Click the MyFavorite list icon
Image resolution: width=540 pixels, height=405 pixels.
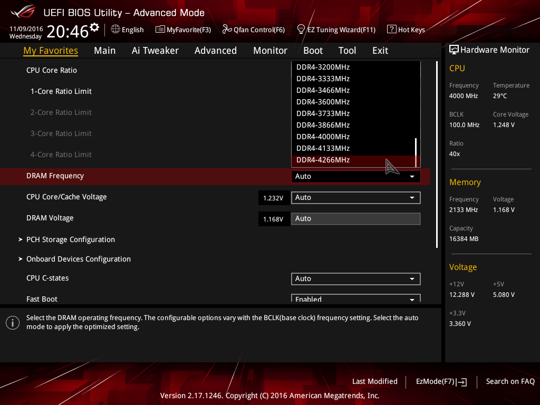pos(160,30)
